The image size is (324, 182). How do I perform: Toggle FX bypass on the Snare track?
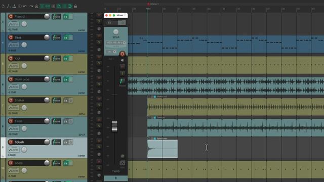pos(71,163)
